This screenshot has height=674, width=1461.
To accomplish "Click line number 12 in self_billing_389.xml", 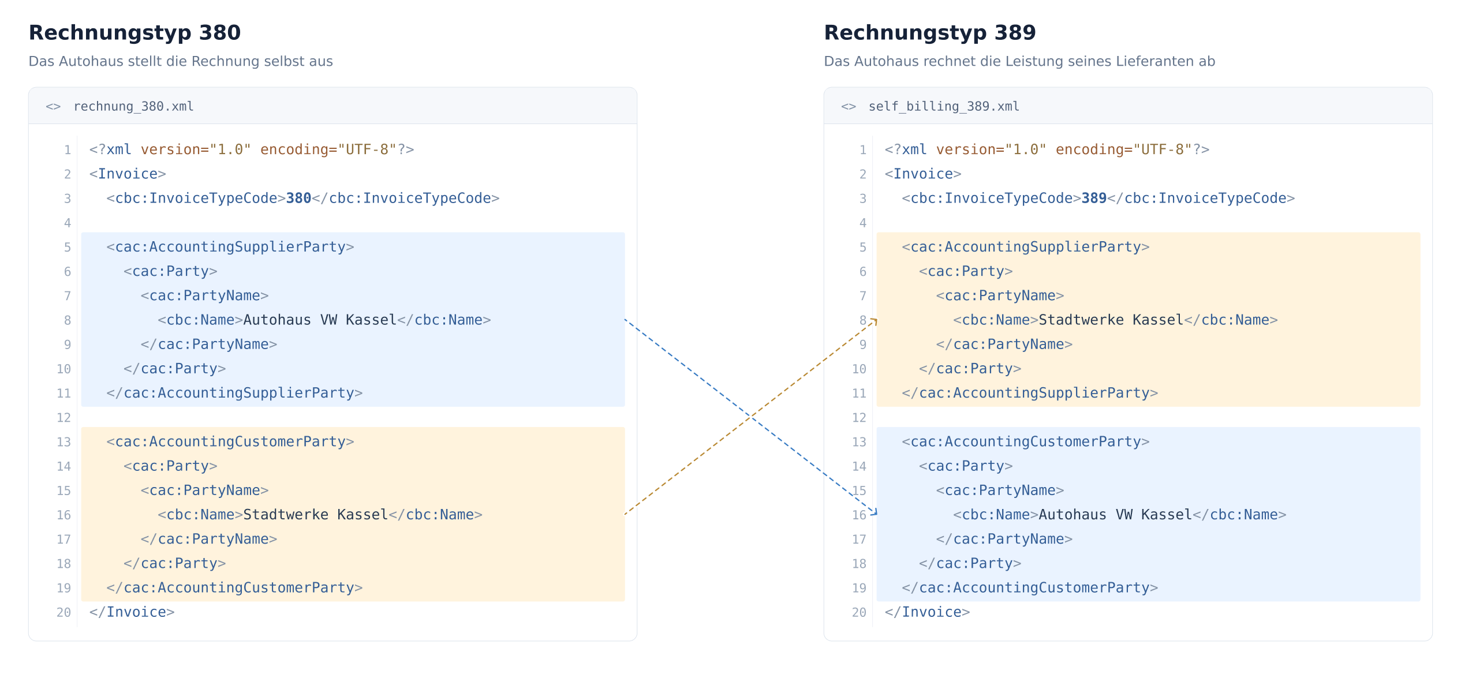I will tap(859, 418).
